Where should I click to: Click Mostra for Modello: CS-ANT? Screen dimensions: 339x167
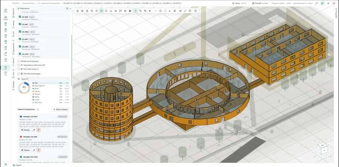[25, 130]
